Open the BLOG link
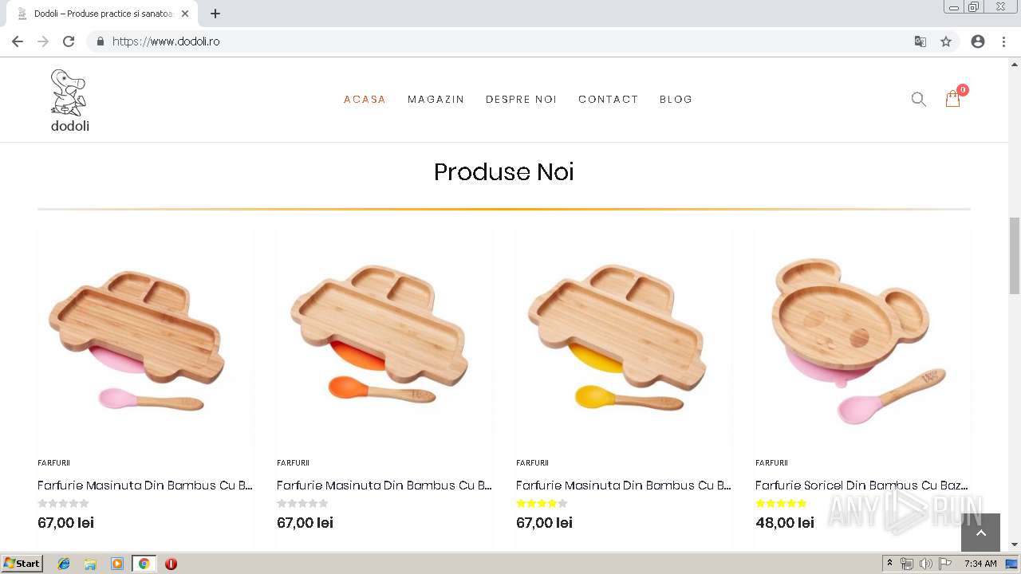Image resolution: width=1021 pixels, height=574 pixels. (676, 100)
